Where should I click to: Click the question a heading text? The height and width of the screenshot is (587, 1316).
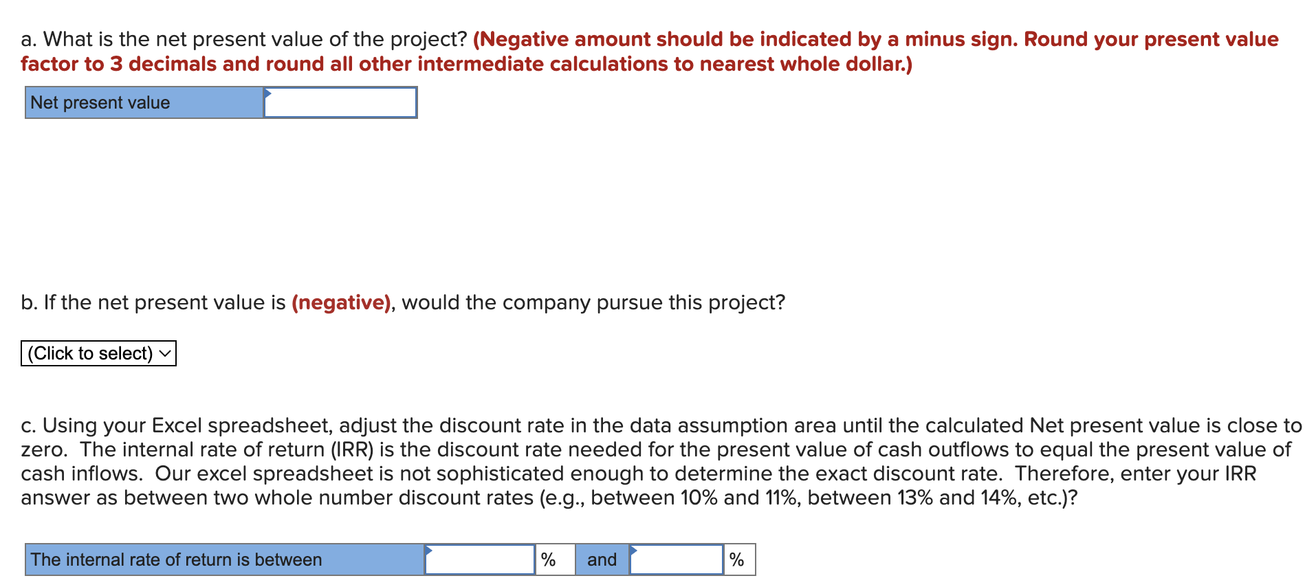[241, 39]
